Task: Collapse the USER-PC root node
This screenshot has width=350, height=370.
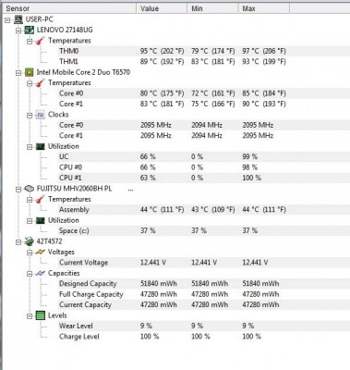Action: coord(7,20)
